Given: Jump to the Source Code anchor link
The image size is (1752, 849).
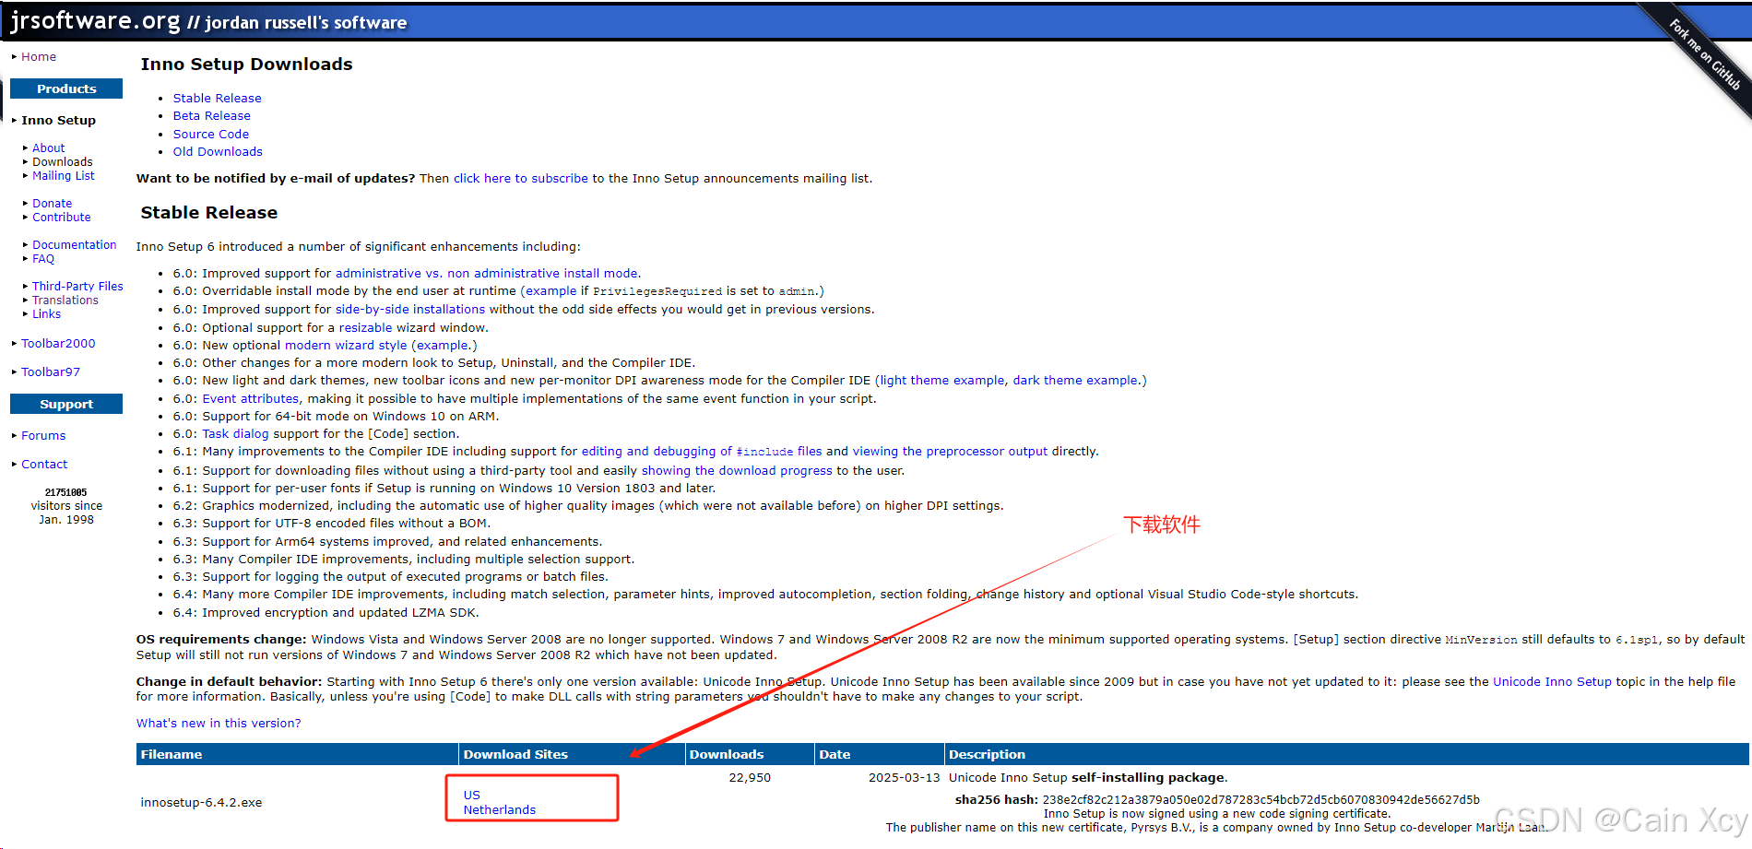Looking at the screenshot, I should 210,135.
